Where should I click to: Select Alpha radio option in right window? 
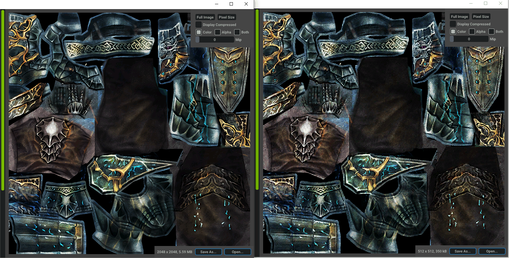point(472,32)
